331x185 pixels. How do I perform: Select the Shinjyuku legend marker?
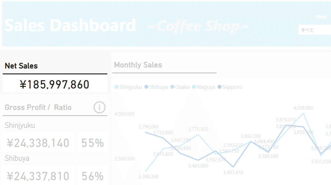(x=116, y=87)
